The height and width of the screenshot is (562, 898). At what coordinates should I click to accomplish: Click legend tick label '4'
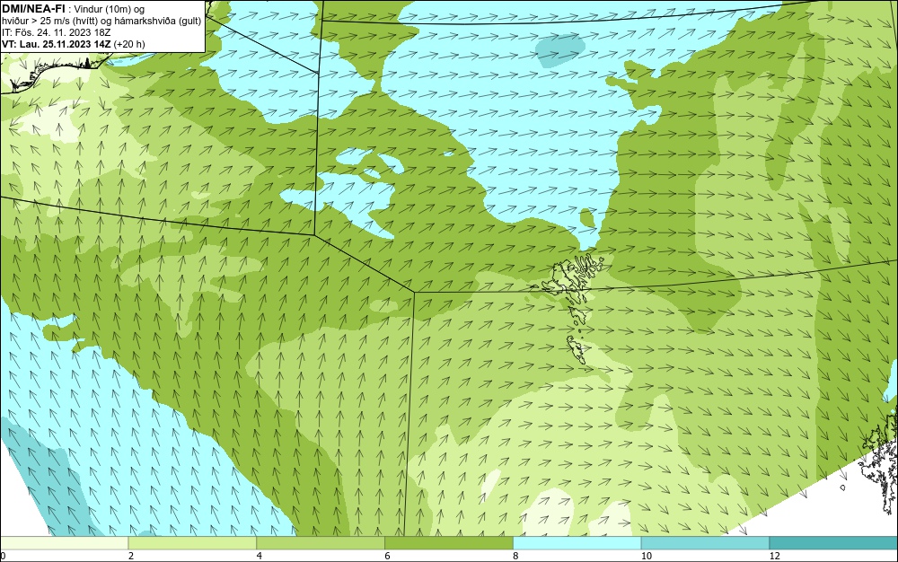coord(260,556)
